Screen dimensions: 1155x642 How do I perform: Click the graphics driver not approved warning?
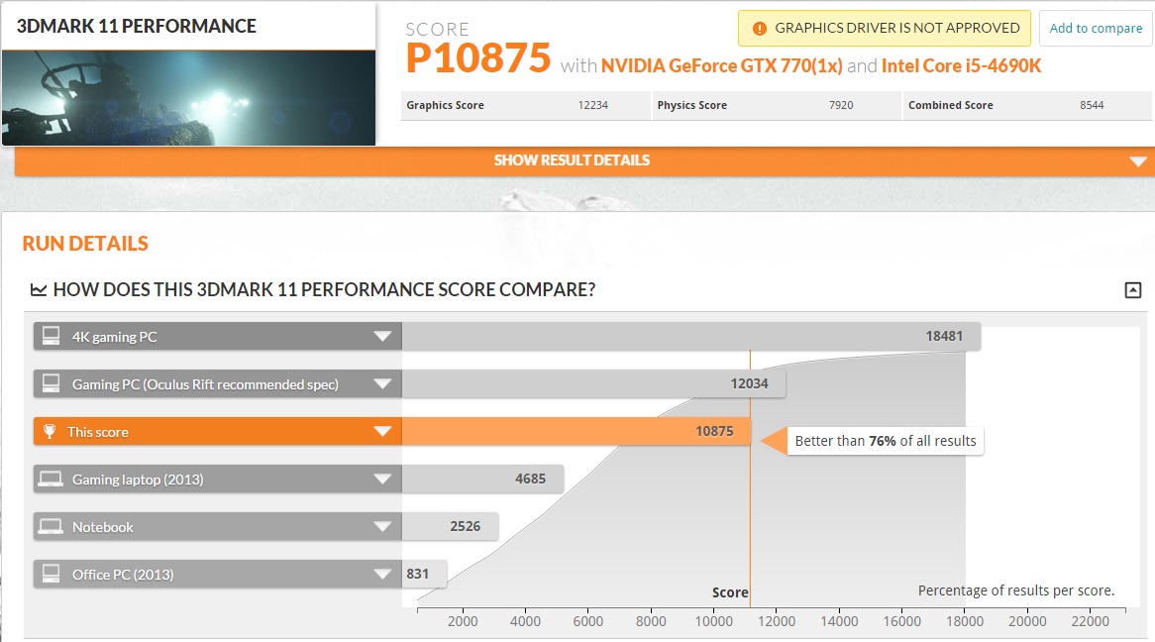[884, 28]
